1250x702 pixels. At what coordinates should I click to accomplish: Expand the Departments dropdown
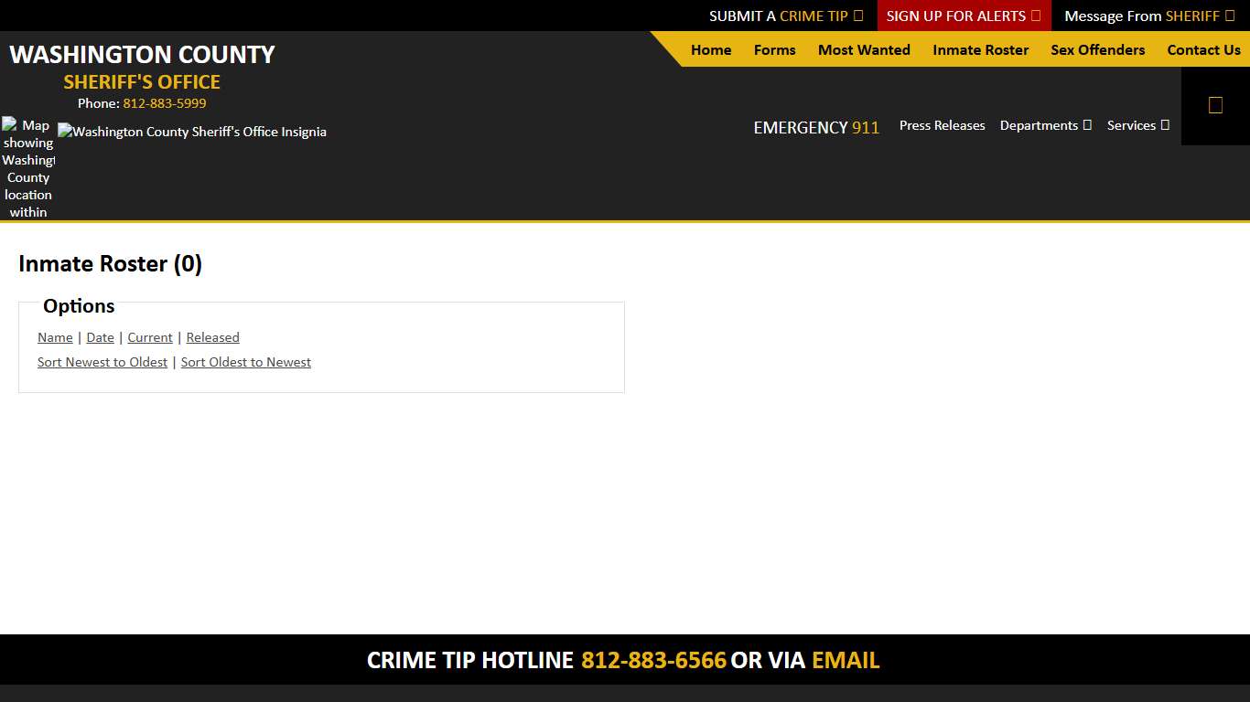1044,125
